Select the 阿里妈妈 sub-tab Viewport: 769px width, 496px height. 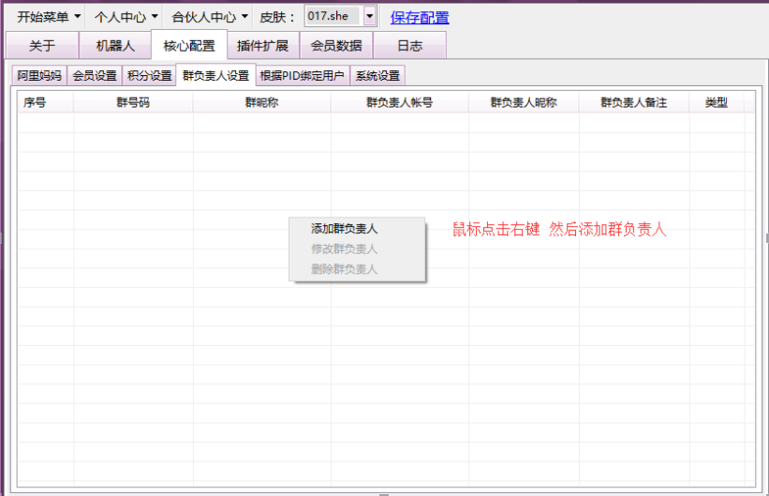pos(38,76)
